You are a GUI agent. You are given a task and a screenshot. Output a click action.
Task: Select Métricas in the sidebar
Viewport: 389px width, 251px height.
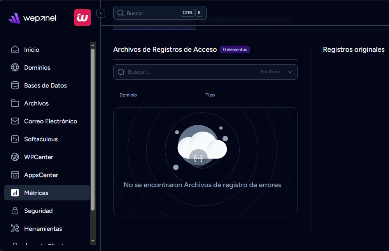coord(36,193)
